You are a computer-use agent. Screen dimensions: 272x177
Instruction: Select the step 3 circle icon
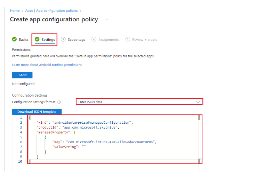click(x=63, y=39)
